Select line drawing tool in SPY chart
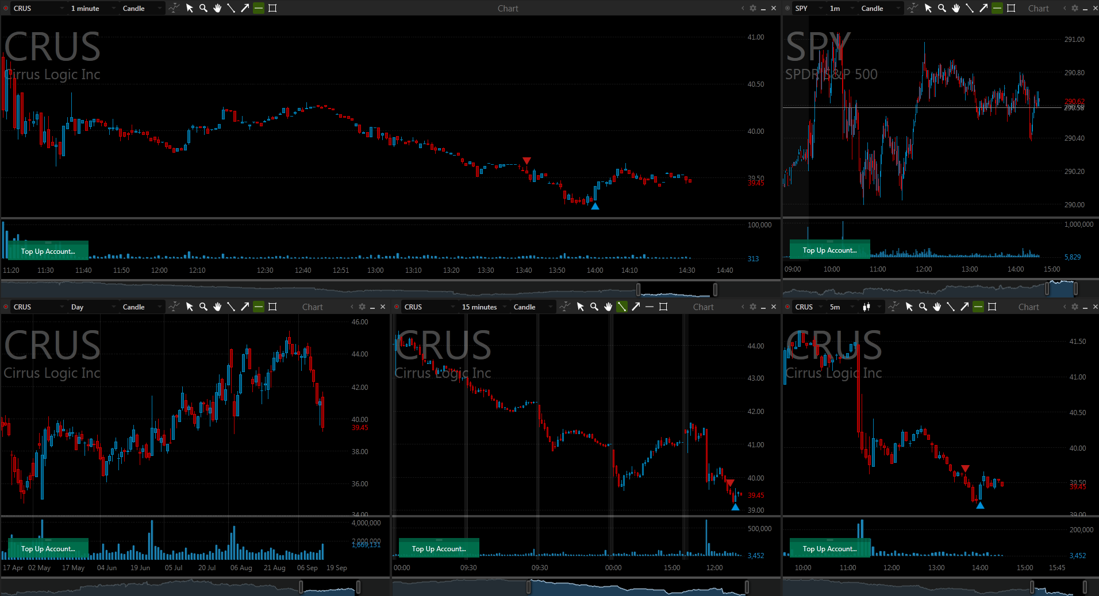 (970, 8)
